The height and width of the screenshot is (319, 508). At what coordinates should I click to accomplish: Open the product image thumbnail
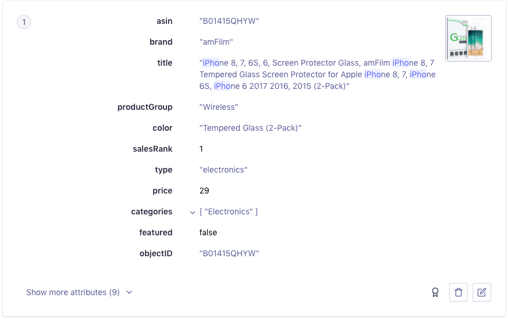468,38
